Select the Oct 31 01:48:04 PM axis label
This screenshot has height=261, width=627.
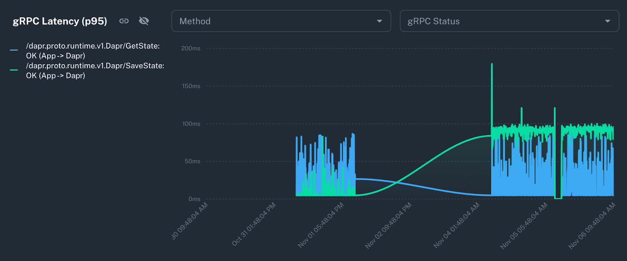click(254, 224)
